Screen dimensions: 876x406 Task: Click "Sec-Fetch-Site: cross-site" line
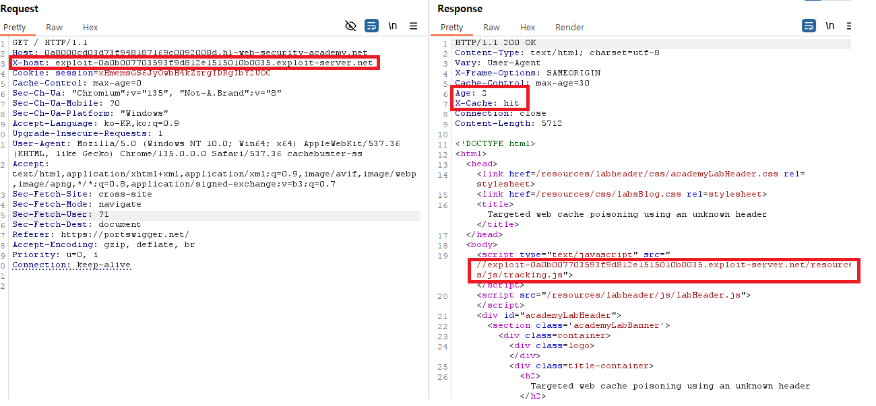[82, 194]
